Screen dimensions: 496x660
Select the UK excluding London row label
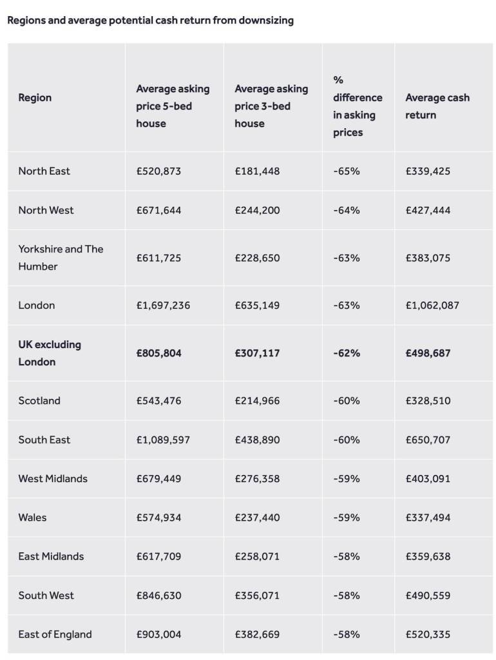[50, 353]
